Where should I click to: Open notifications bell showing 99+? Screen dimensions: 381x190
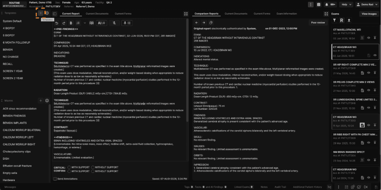click(x=330, y=4)
